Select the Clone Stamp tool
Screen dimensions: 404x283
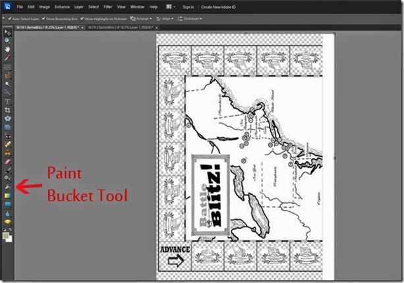[x=7, y=153]
